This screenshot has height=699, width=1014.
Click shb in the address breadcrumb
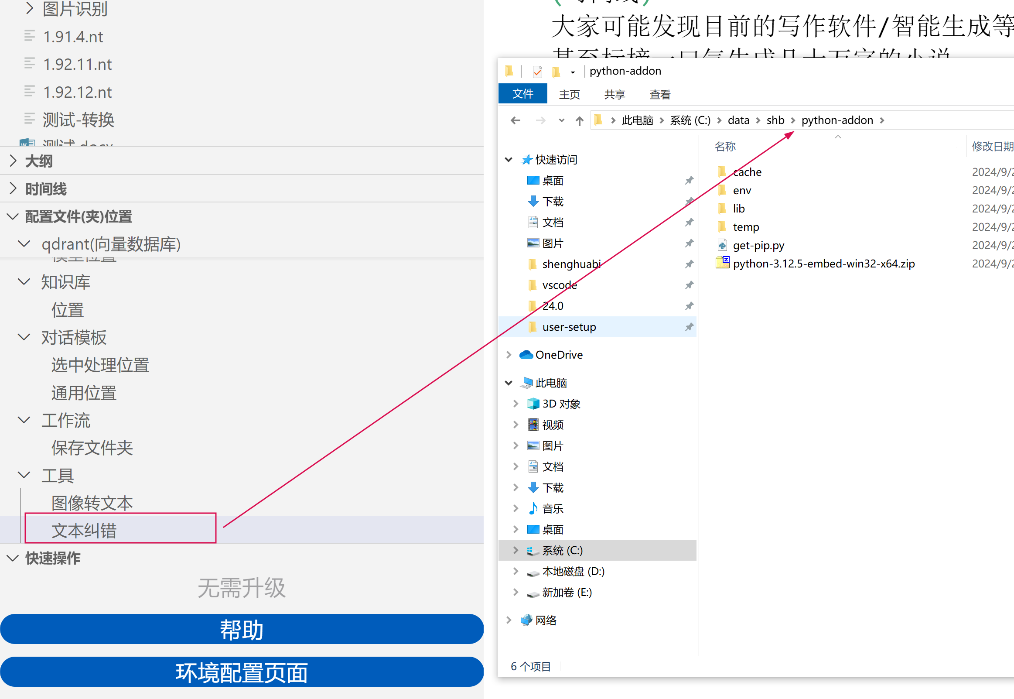pyautogui.click(x=775, y=120)
